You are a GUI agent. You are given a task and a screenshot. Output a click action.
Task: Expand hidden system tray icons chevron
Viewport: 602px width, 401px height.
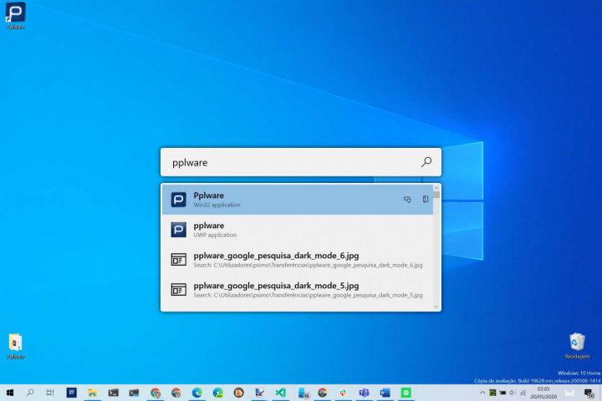tap(482, 392)
